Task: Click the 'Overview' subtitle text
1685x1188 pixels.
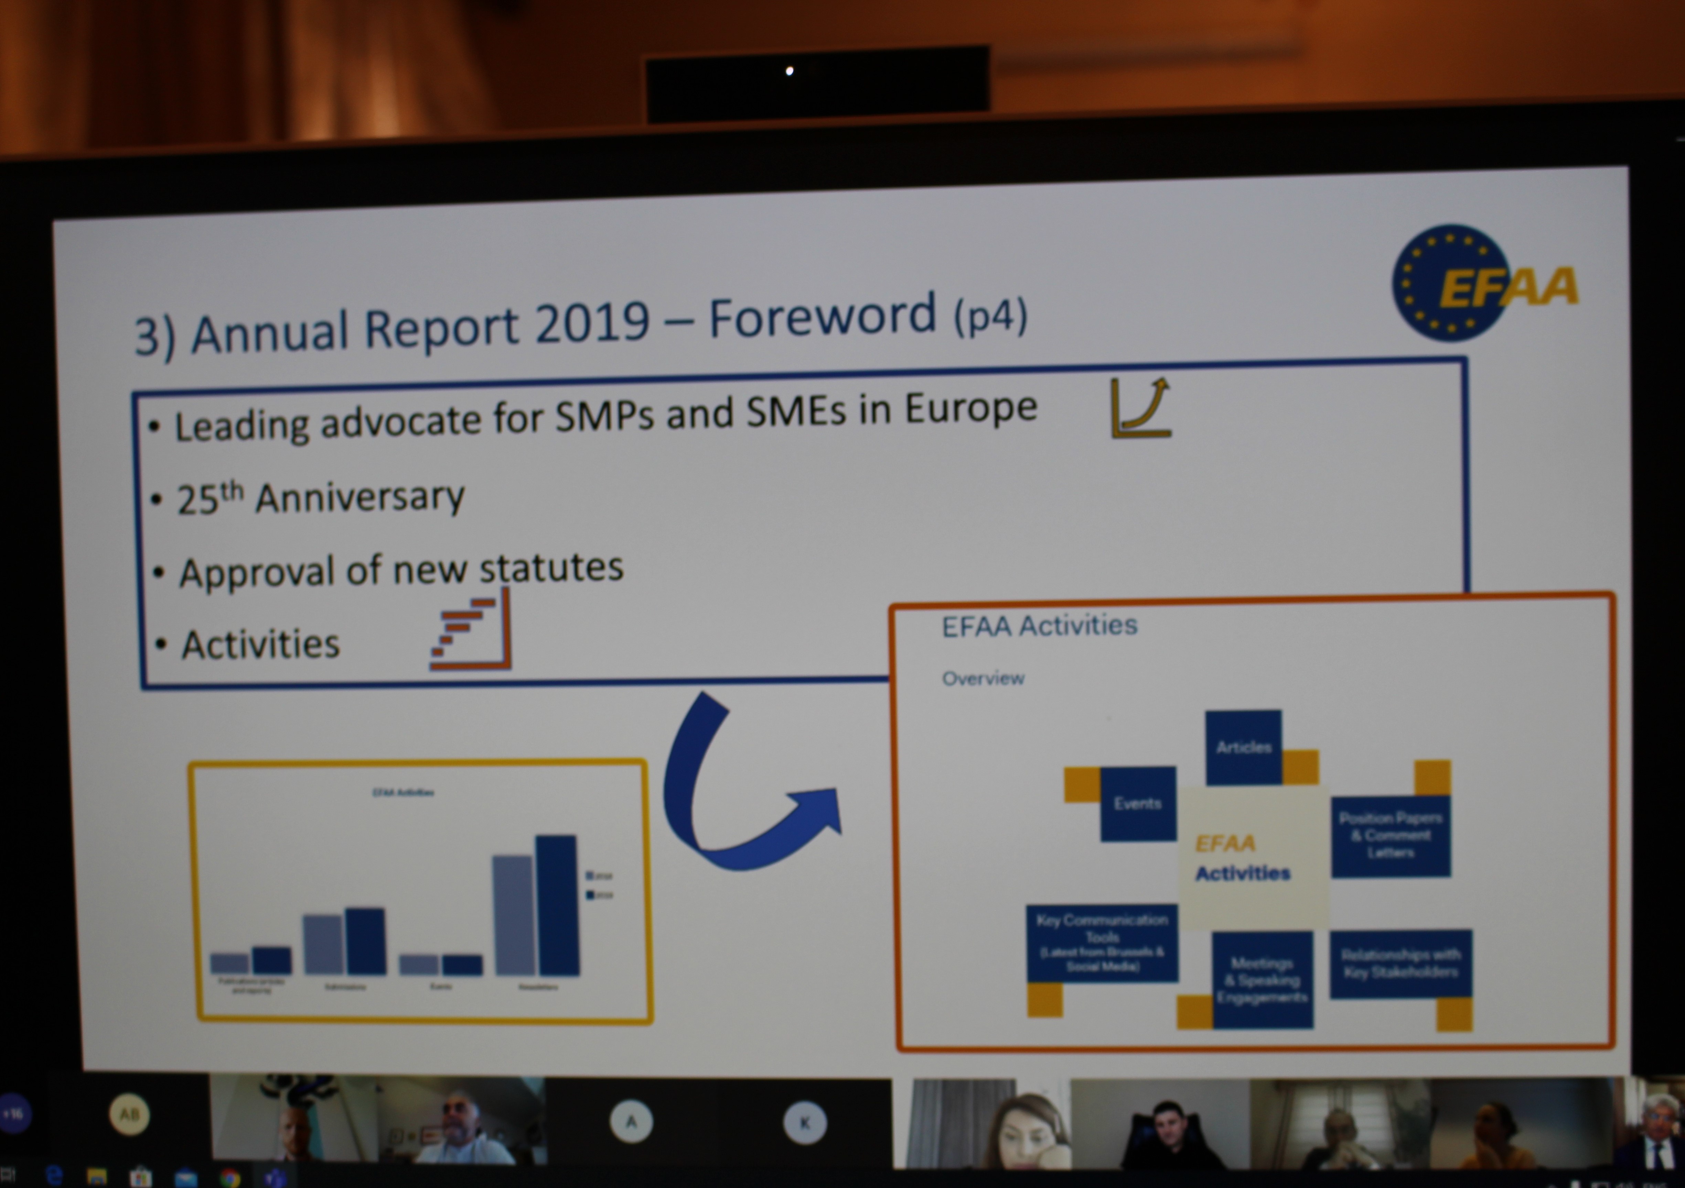Action: (984, 678)
